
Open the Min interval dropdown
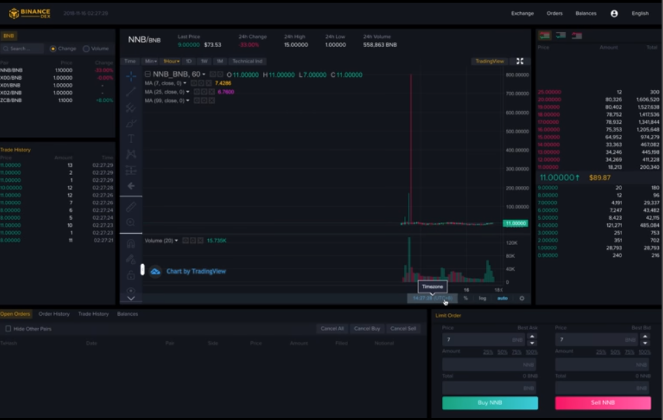click(x=150, y=61)
